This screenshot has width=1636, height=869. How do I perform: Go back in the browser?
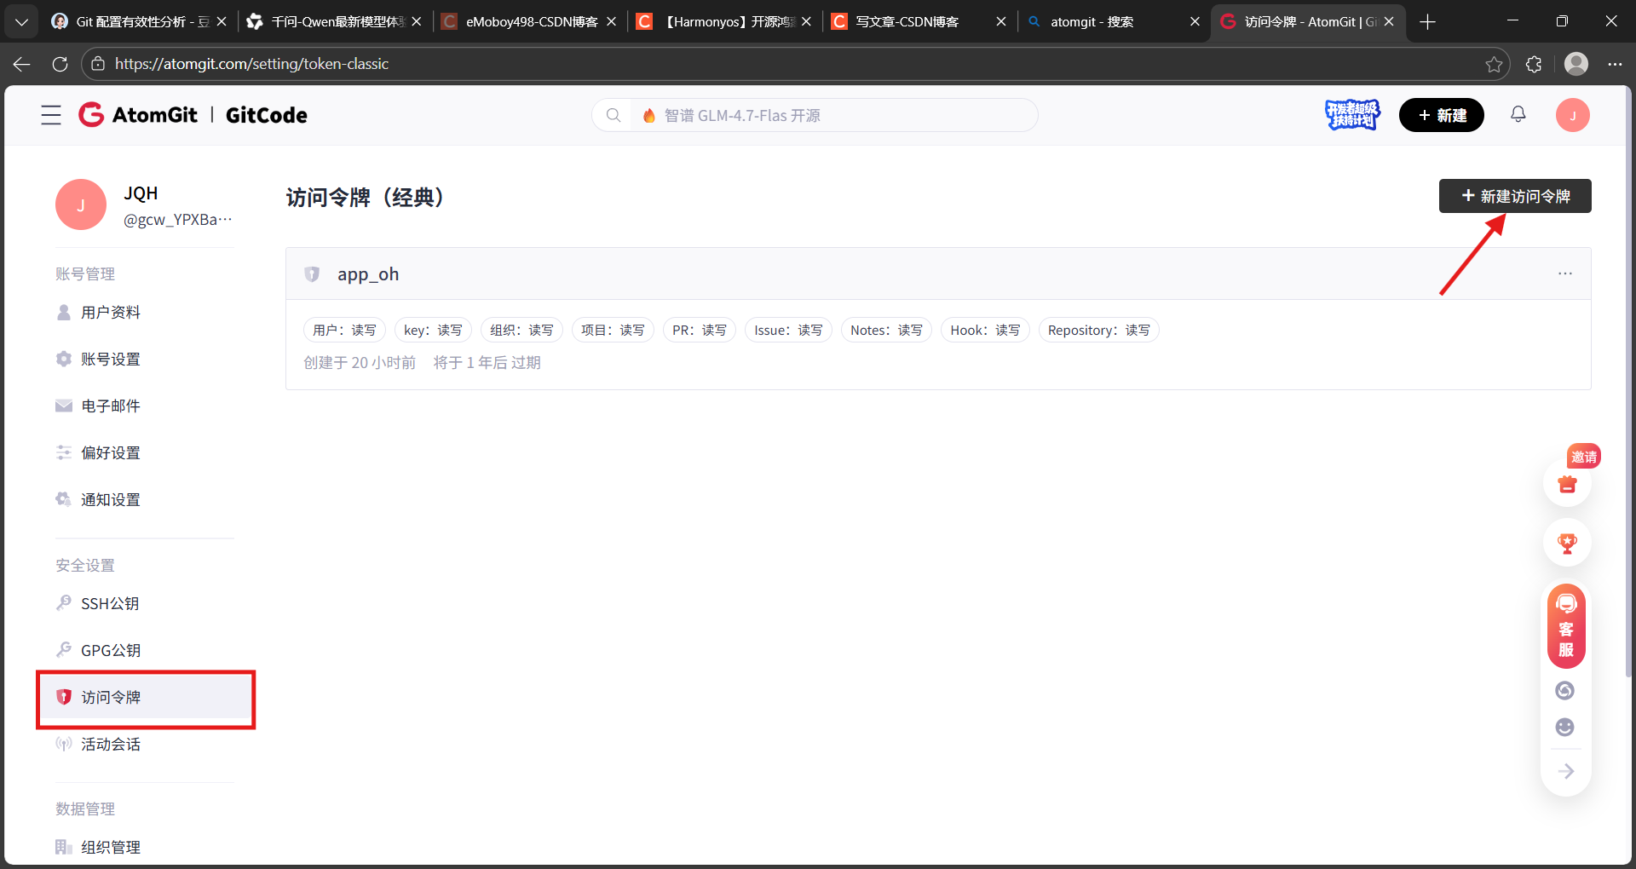point(22,64)
